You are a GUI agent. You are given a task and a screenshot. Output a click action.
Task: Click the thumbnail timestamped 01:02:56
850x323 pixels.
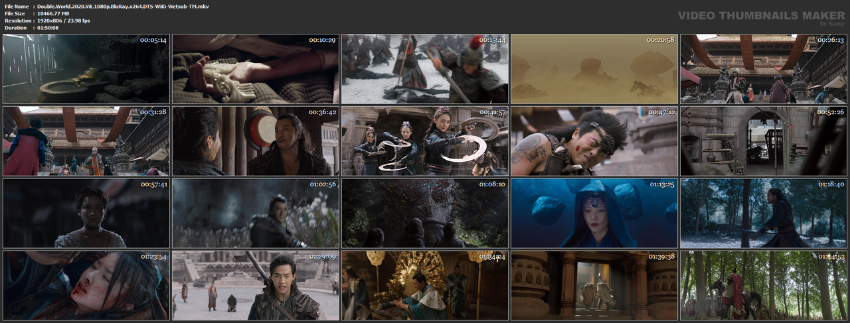tap(256, 213)
